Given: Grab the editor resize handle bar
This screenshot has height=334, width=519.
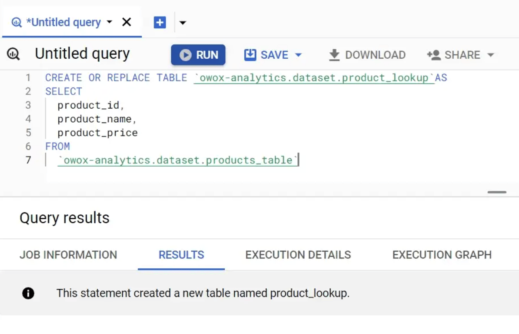Looking at the screenshot, I should click(497, 192).
